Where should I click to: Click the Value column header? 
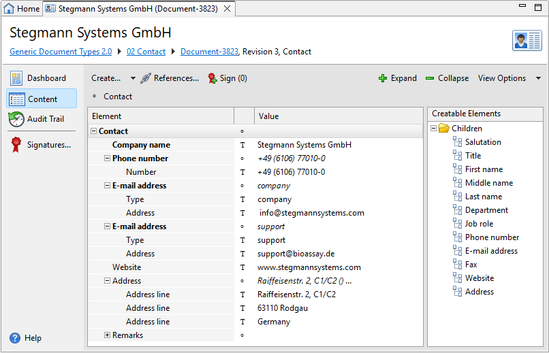click(x=339, y=116)
